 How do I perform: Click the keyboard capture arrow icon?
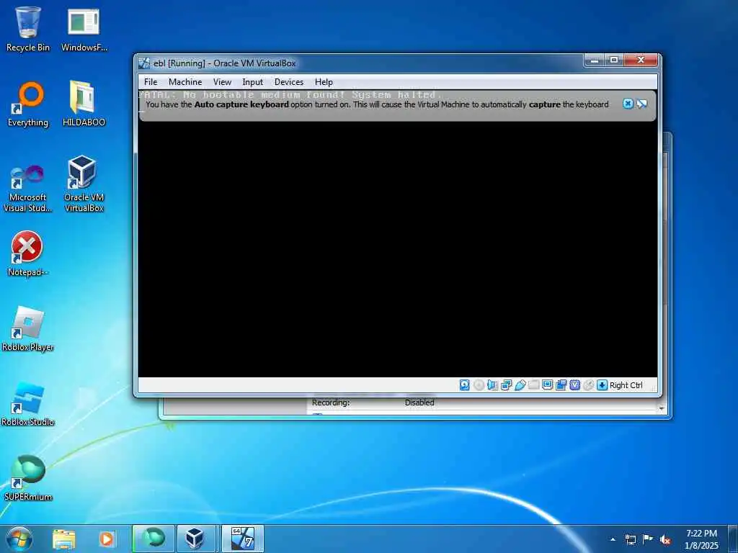click(x=602, y=385)
